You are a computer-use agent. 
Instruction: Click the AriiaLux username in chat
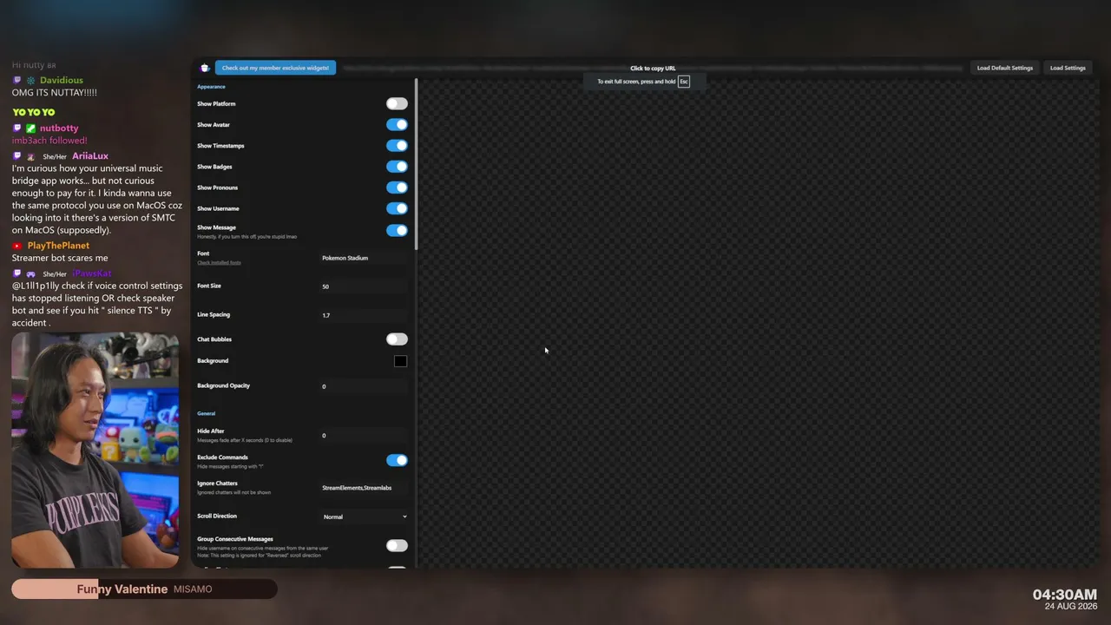point(90,156)
